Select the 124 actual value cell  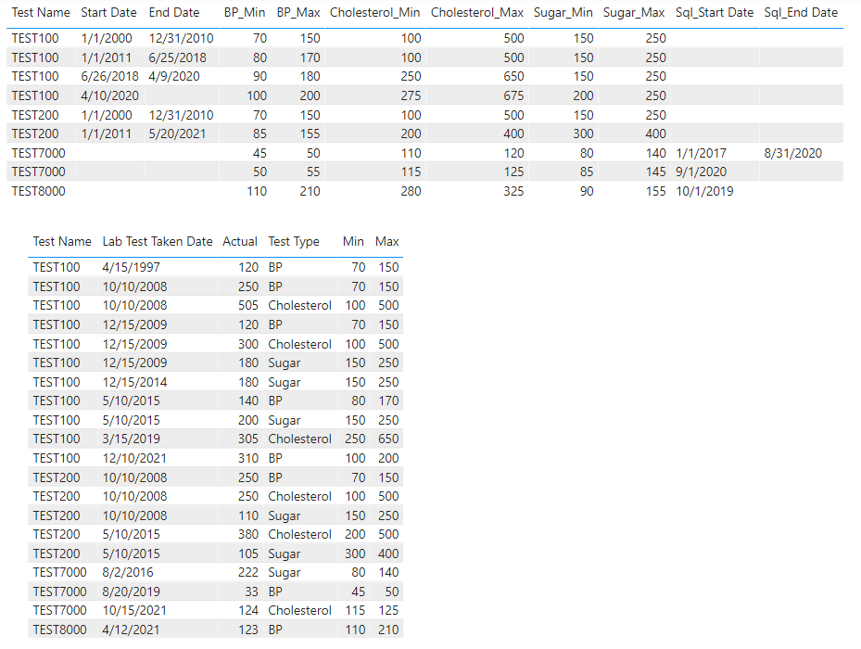248,611
